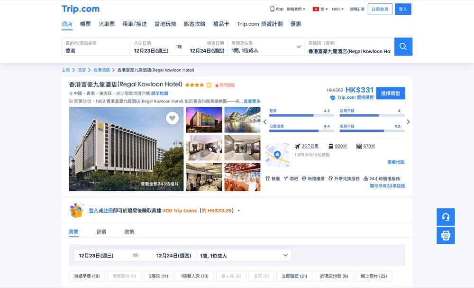Viewport: 474px width, 288px height.
Task: Click the 查看更多 description link
Action: [x=252, y=102]
